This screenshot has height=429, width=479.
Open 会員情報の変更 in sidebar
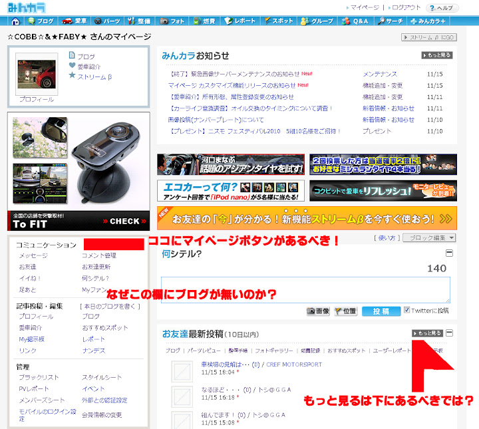click(x=102, y=415)
